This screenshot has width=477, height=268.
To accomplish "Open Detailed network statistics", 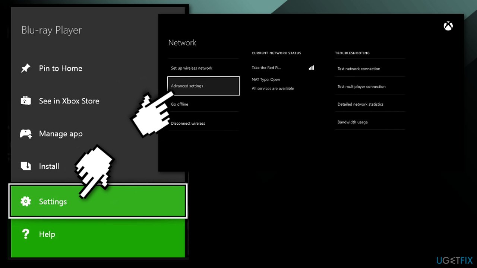I will [361, 104].
